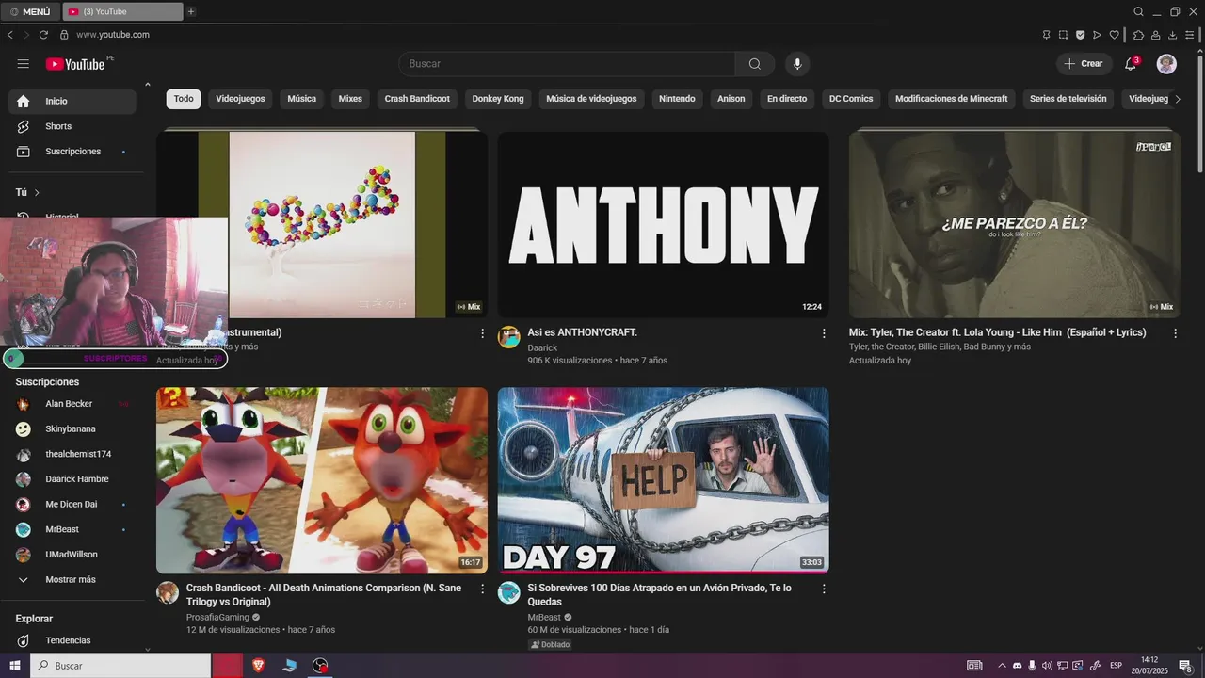Click the Opera pin icon in address bar
The width and height of the screenshot is (1205, 678).
1046,35
